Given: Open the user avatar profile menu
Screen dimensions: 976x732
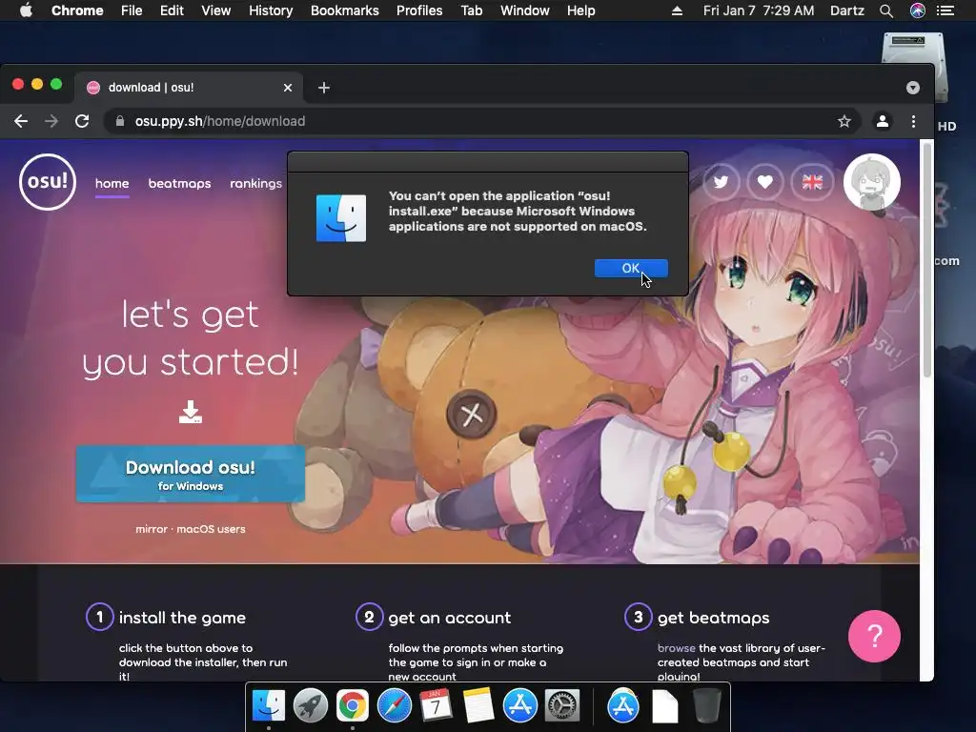Looking at the screenshot, I should (x=871, y=182).
